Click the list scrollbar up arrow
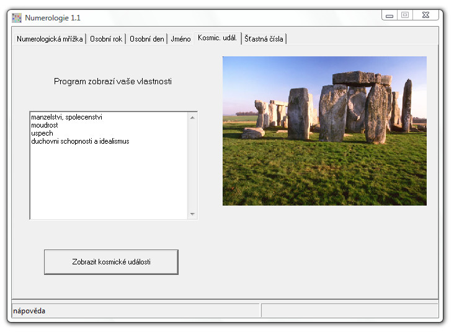This screenshot has width=454, height=335. (x=192, y=118)
